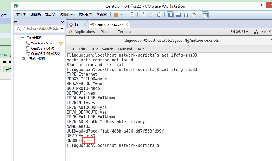Screen dimensions: 272x161
Task: Click the volume speaker icon
Action: (264, 32)
